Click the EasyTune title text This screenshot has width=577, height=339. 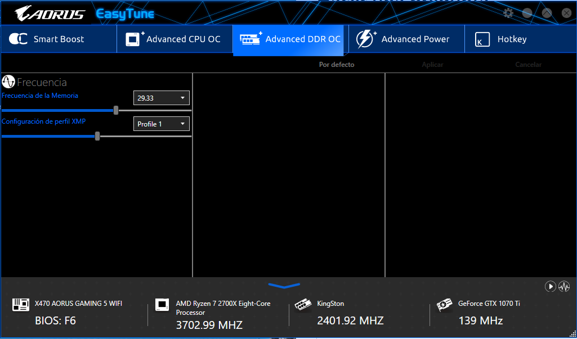125,15
